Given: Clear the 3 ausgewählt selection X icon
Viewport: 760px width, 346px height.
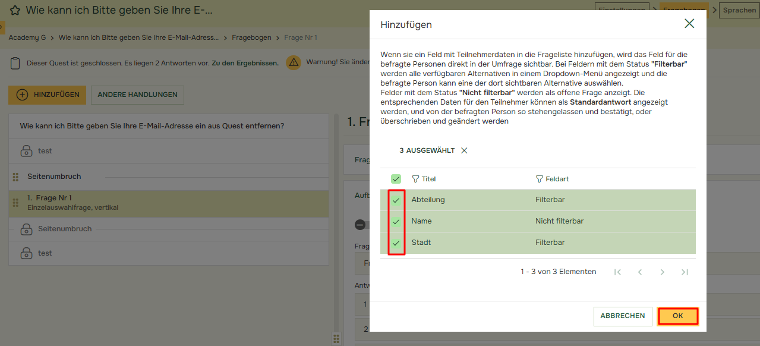Looking at the screenshot, I should coord(464,151).
